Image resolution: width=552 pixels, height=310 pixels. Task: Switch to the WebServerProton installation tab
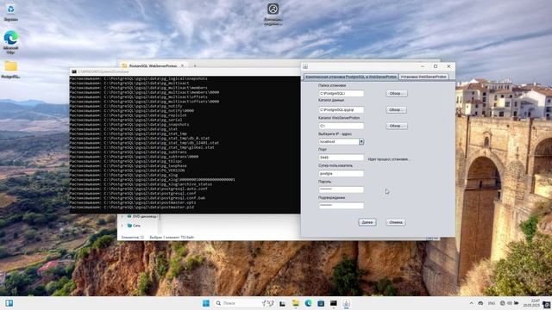[x=423, y=77]
